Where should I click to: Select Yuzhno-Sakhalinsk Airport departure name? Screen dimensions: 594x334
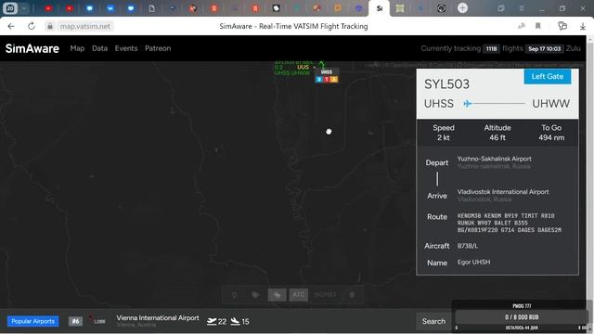click(494, 159)
